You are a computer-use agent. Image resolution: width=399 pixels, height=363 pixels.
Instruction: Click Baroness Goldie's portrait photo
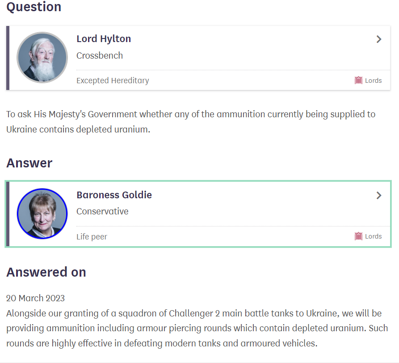point(42,214)
